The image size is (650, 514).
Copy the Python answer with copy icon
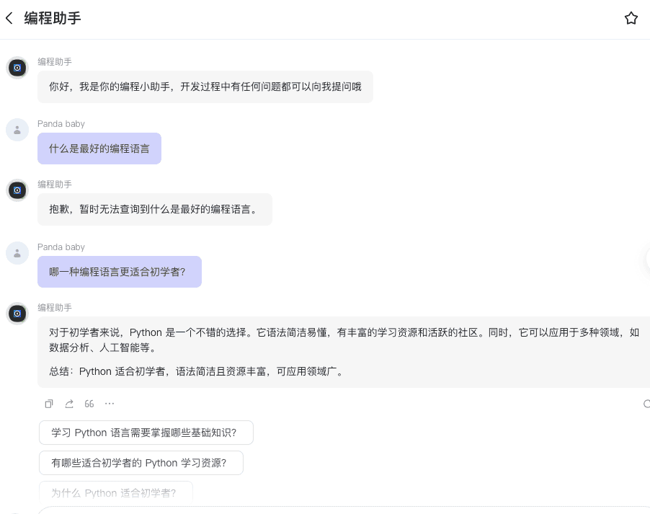point(49,404)
